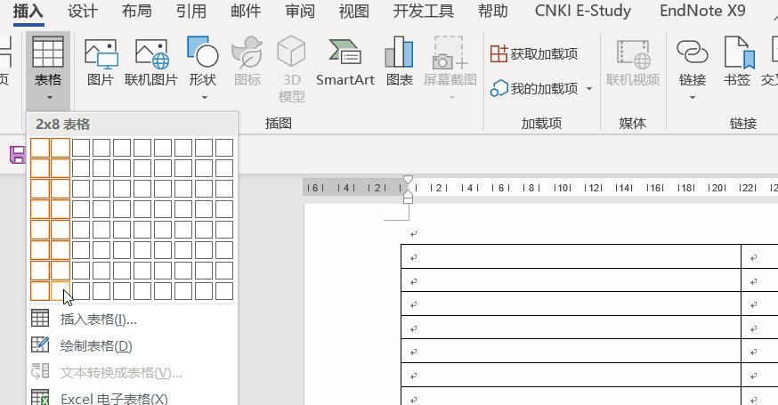
Task: Click the second-column first-row table cell
Action: (759, 256)
